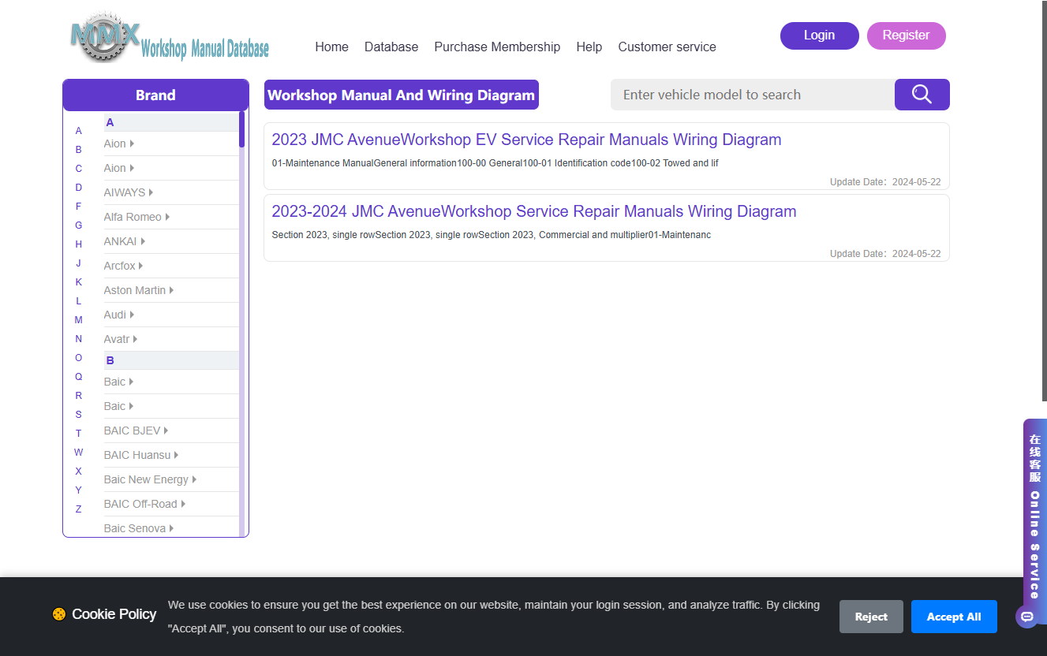Screen dimensions: 1047x656
Task: Expand the Baic Senova brand arrow
Action: point(171,528)
